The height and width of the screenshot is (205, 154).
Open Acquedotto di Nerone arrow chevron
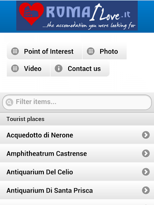tap(146, 135)
